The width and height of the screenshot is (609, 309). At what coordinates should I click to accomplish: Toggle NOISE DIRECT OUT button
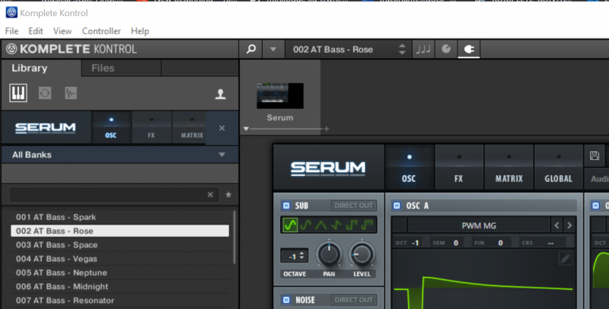353,300
